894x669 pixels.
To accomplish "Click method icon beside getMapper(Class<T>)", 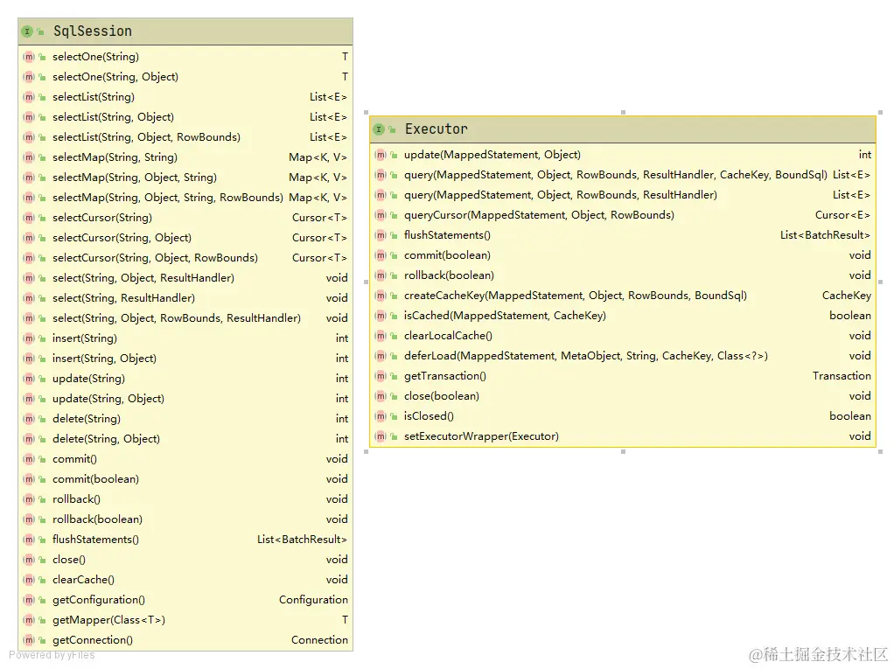I will [x=29, y=620].
